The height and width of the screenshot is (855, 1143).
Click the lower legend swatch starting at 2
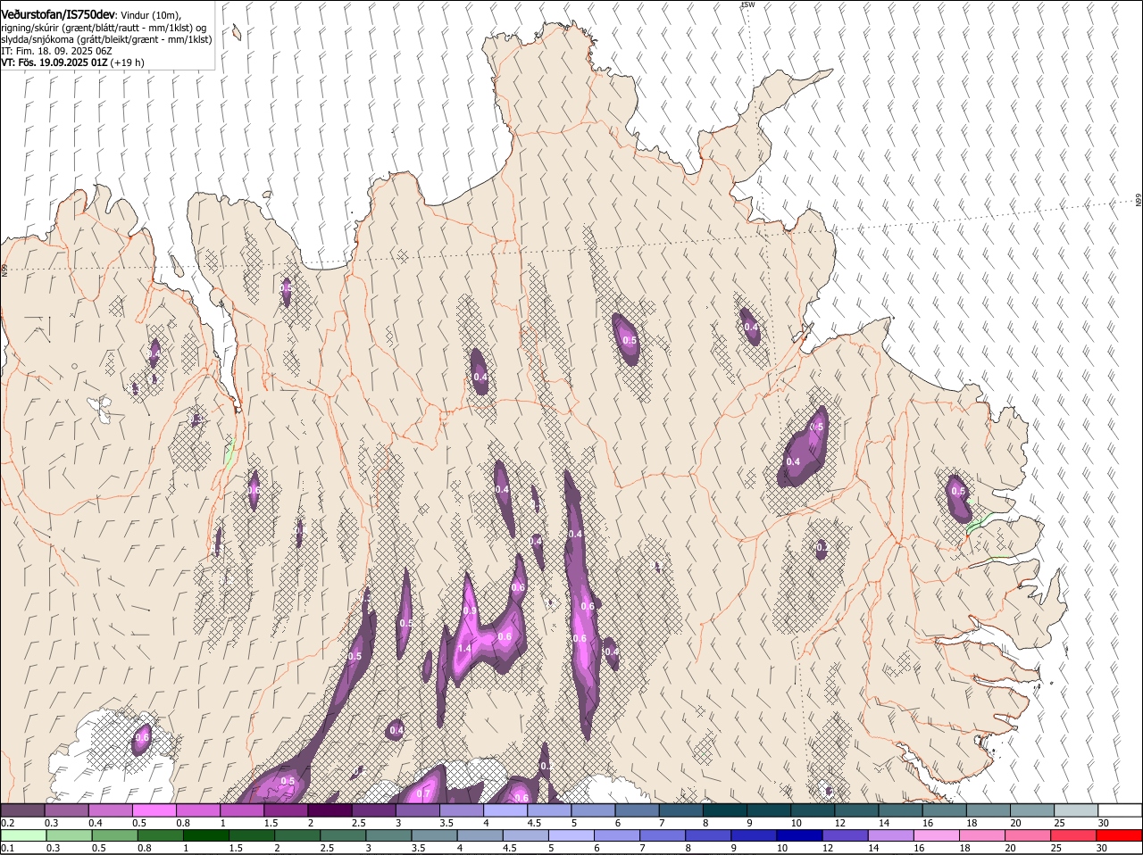pyautogui.click(x=297, y=835)
